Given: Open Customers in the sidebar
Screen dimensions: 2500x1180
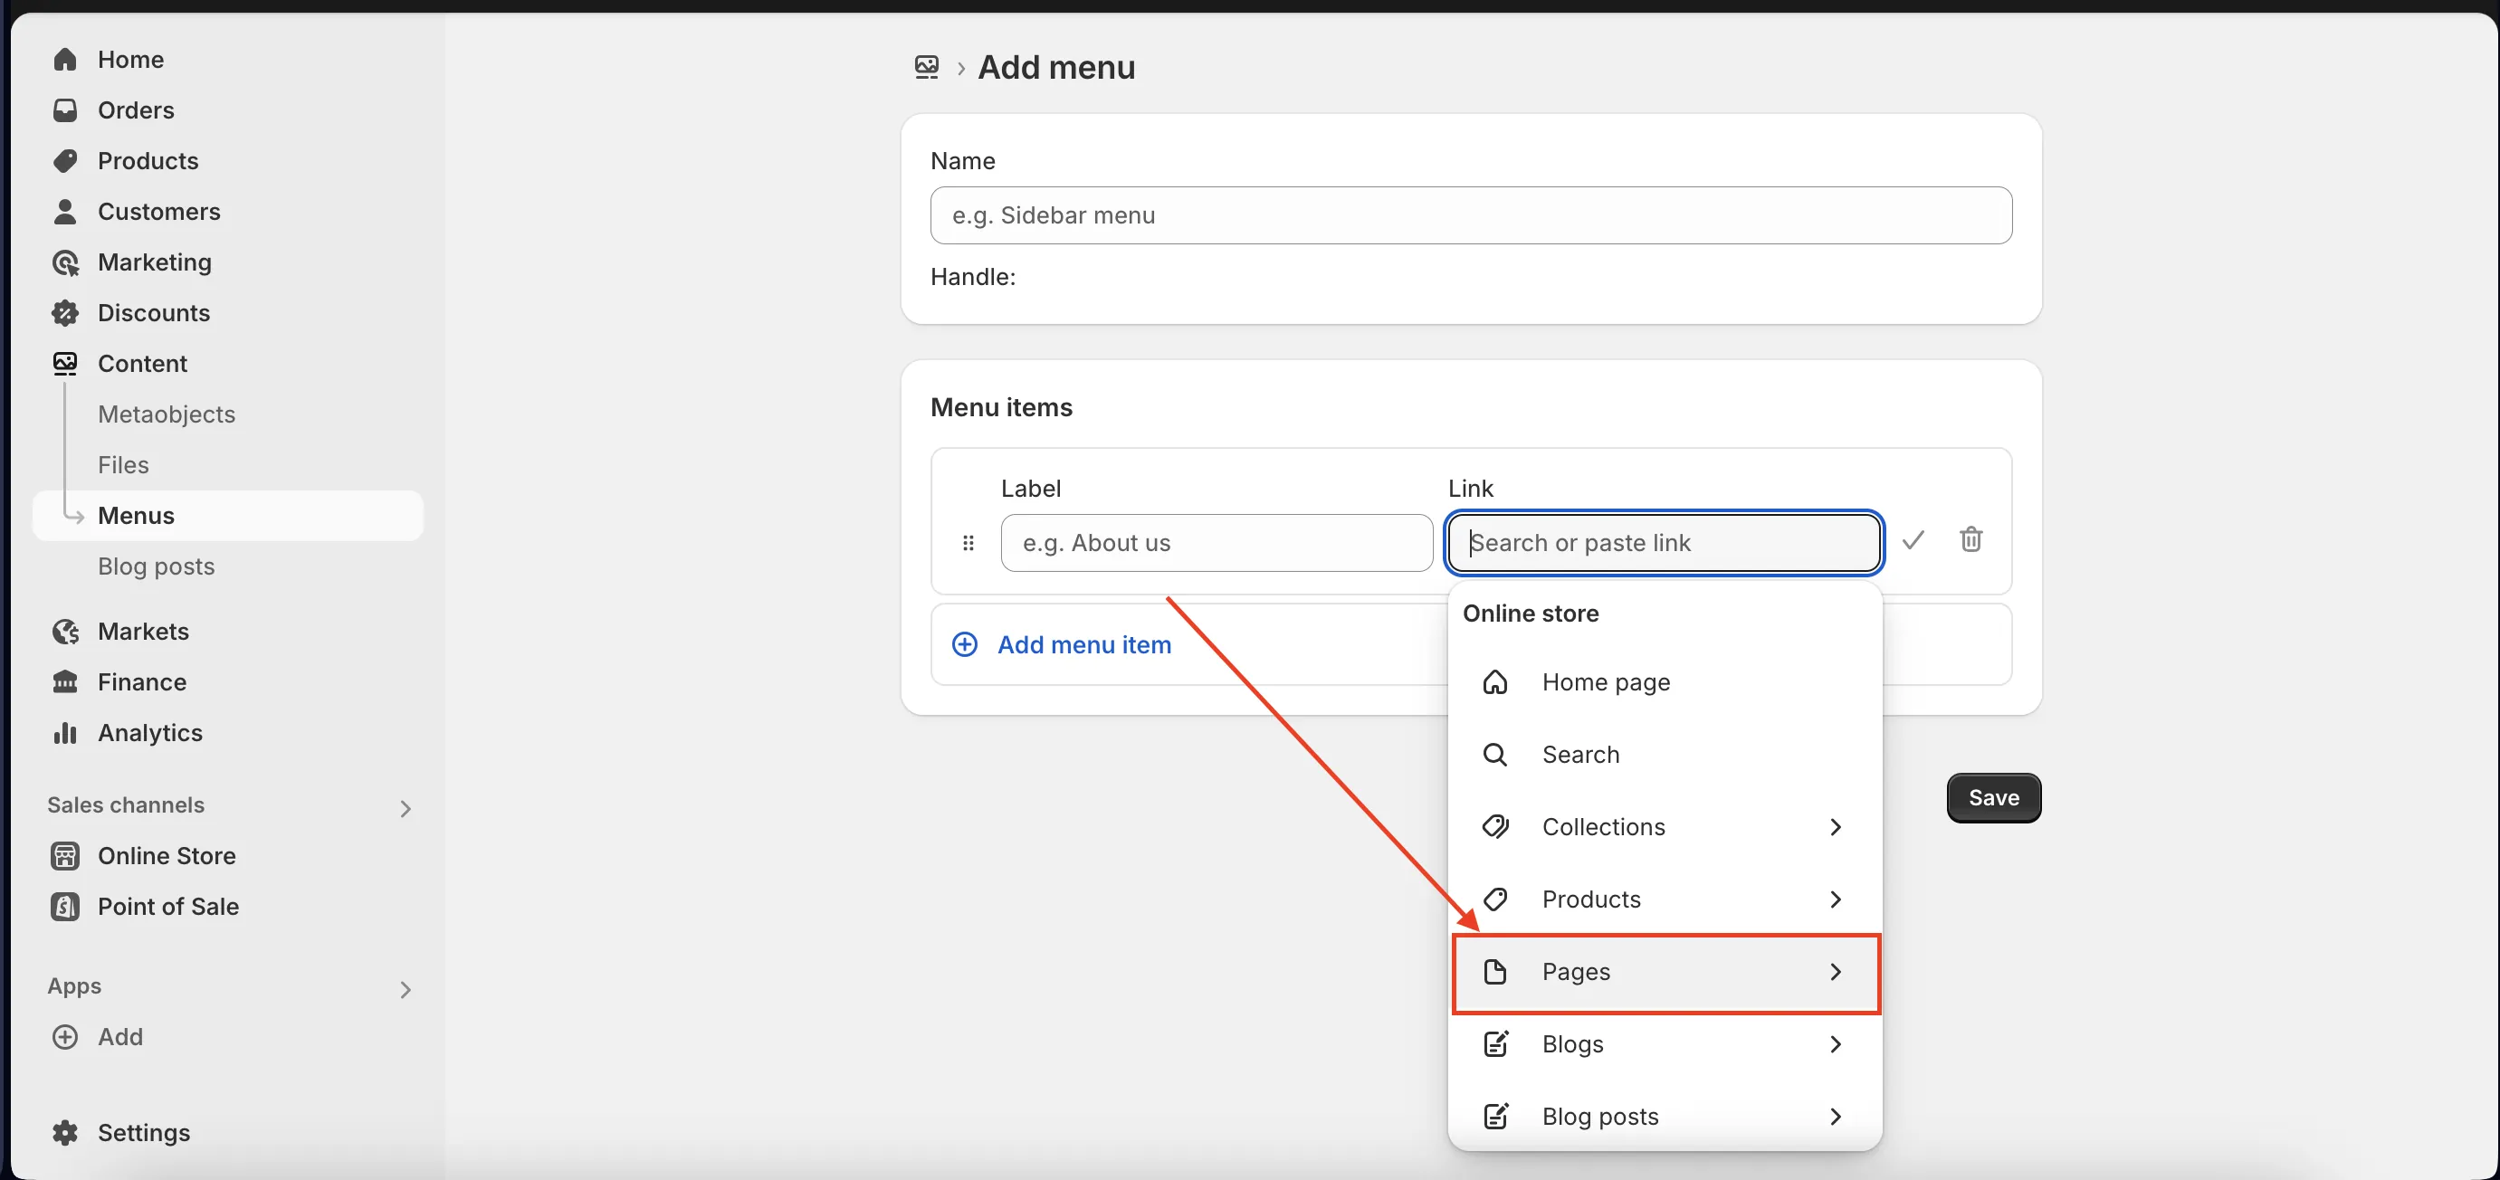Looking at the screenshot, I should (x=159, y=211).
